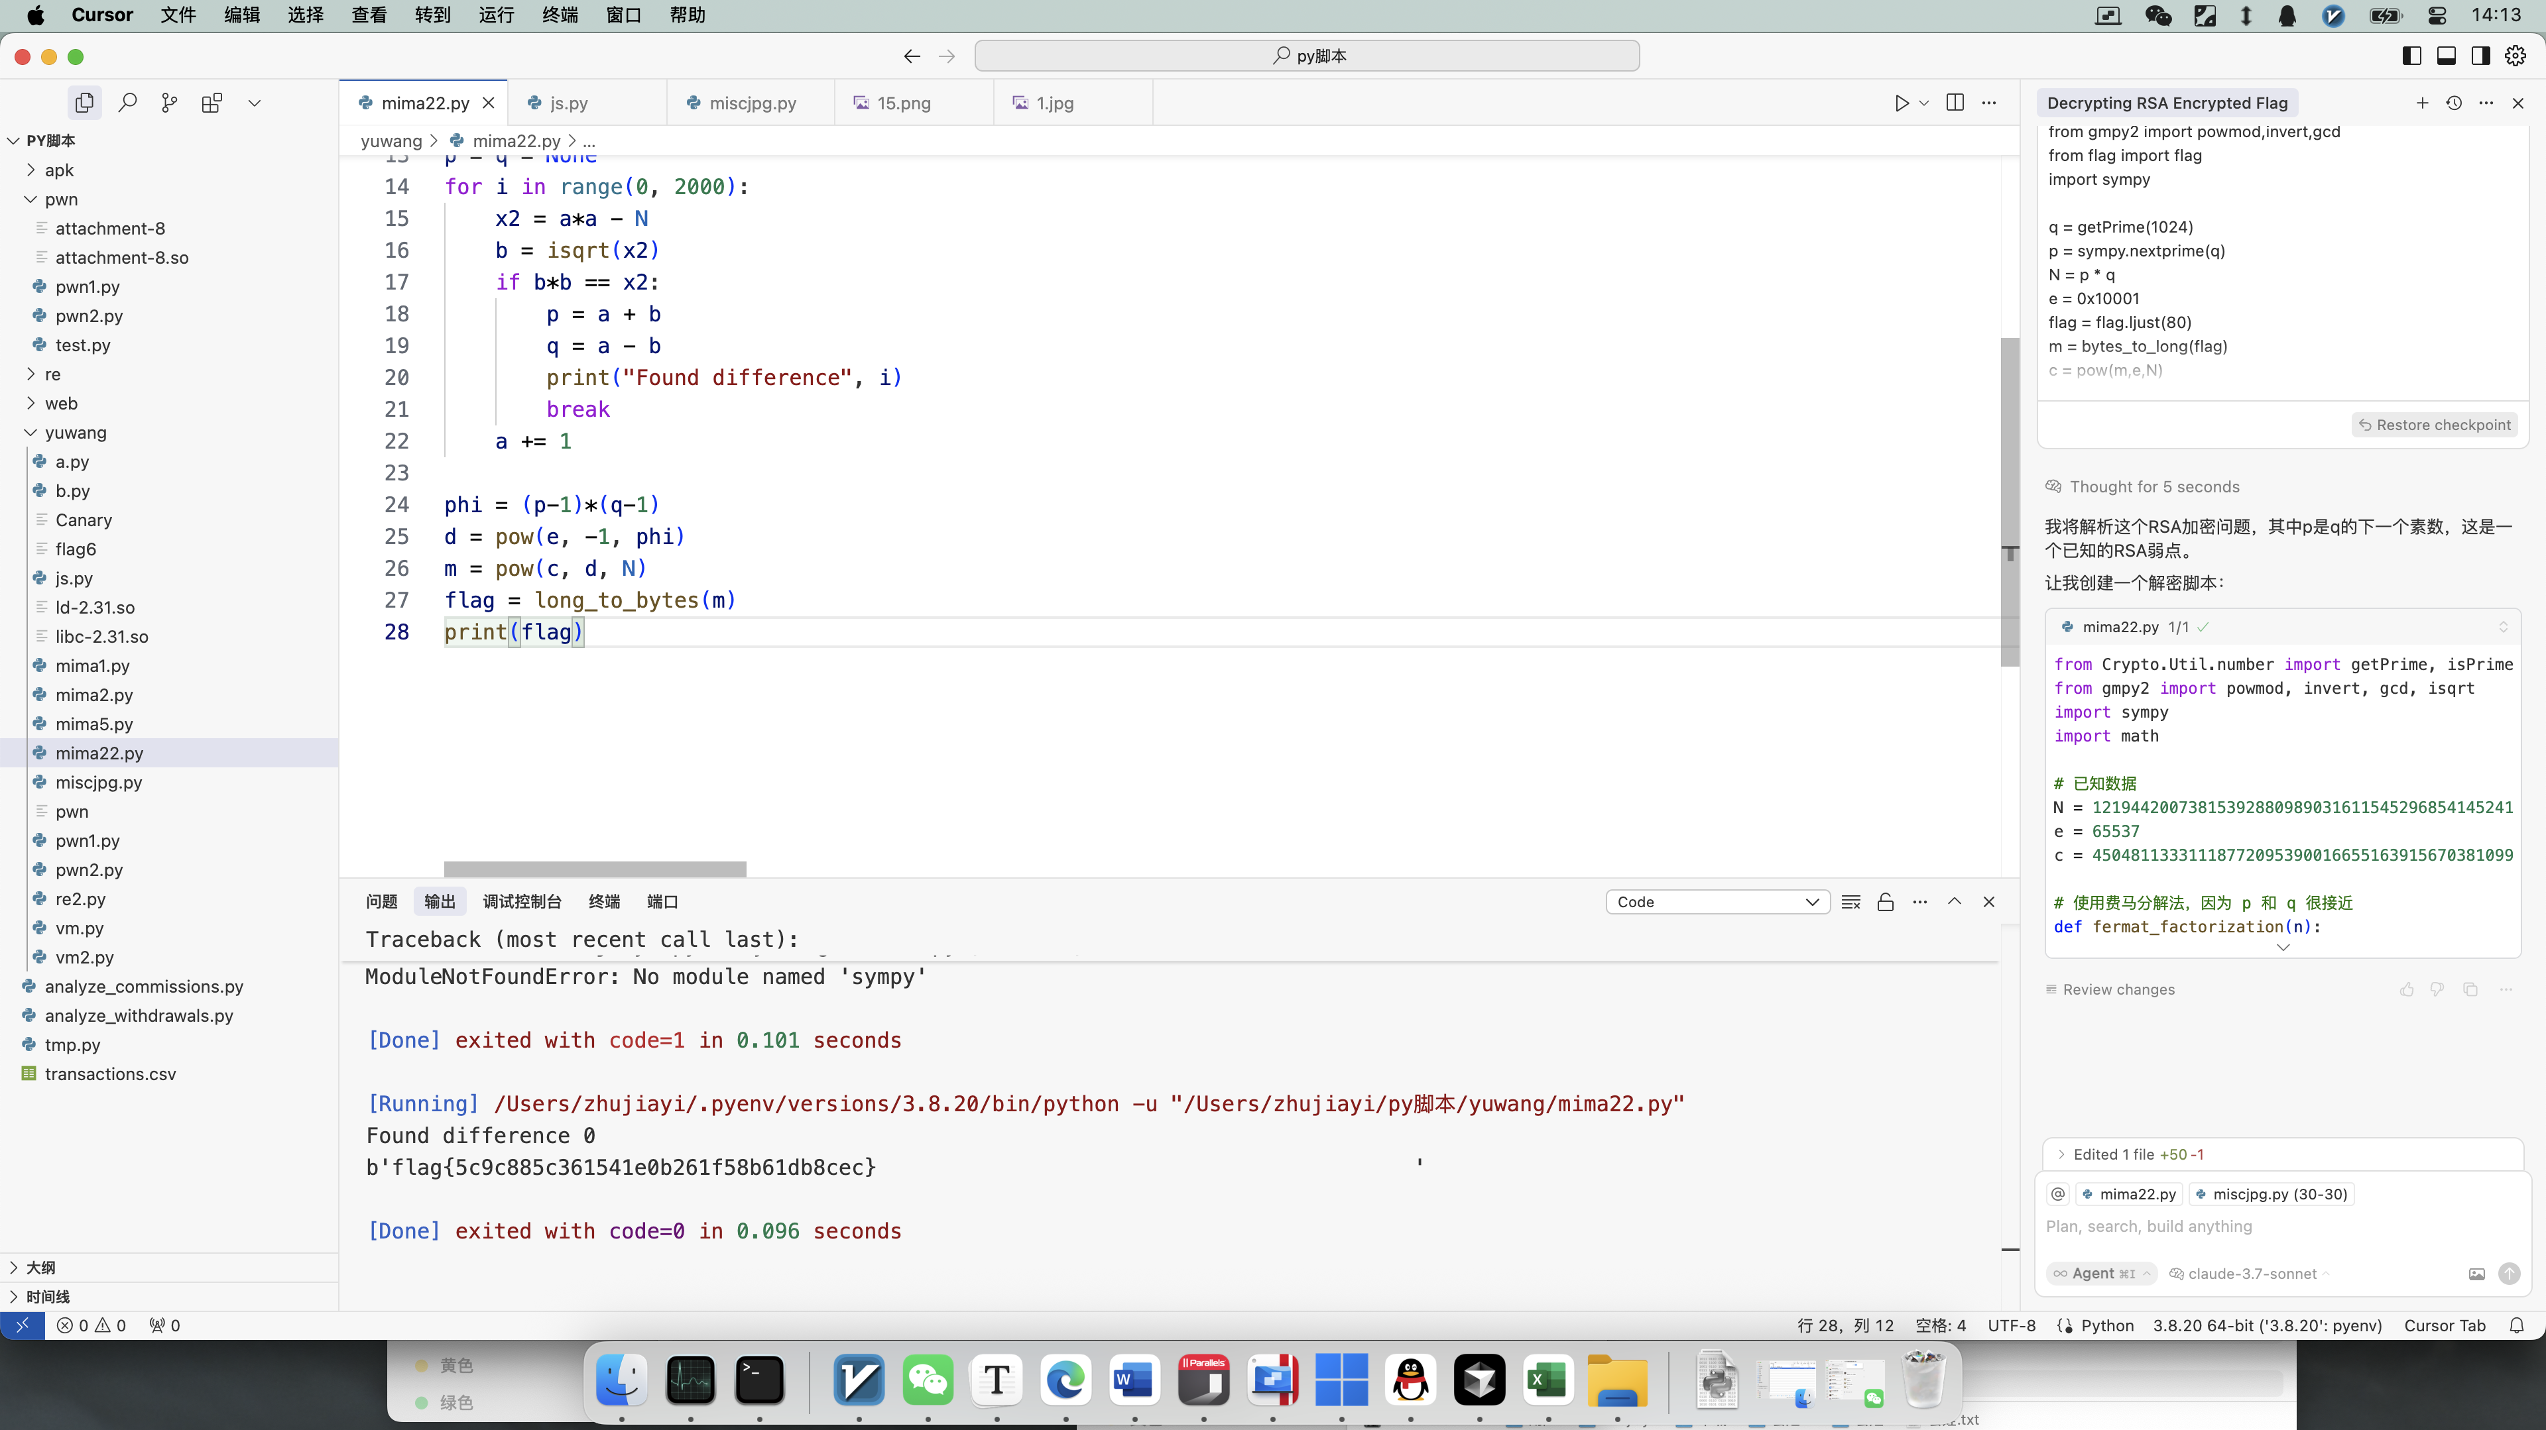Click the Python language mode indicator
The height and width of the screenshot is (1430, 2546).
[x=2107, y=1325]
